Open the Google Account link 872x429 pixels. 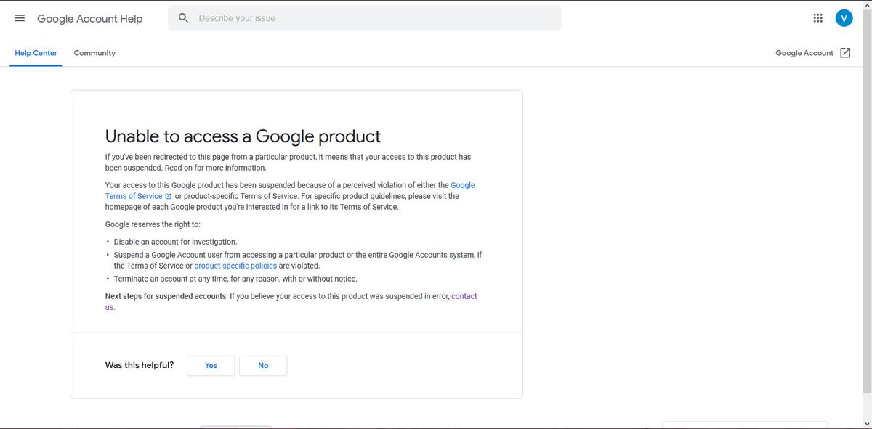[804, 53]
